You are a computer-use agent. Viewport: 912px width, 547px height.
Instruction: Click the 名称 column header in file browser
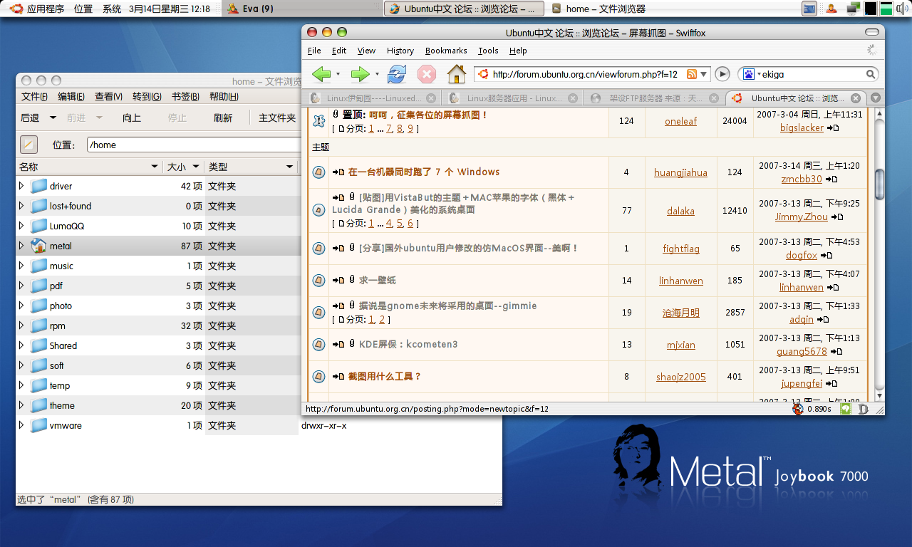[x=89, y=167]
